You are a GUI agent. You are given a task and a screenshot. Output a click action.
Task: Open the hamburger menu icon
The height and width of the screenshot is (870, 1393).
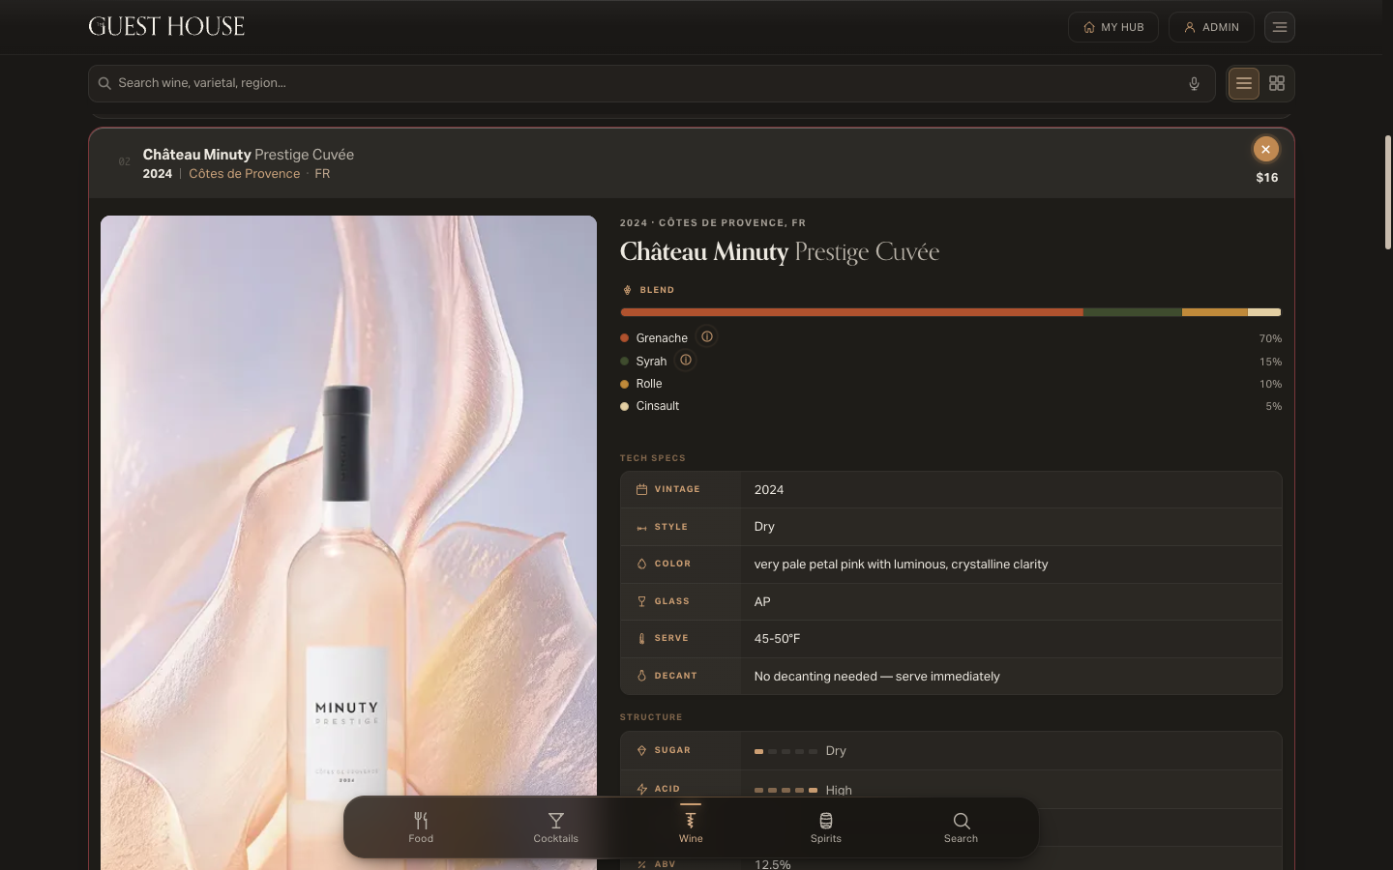click(1279, 27)
